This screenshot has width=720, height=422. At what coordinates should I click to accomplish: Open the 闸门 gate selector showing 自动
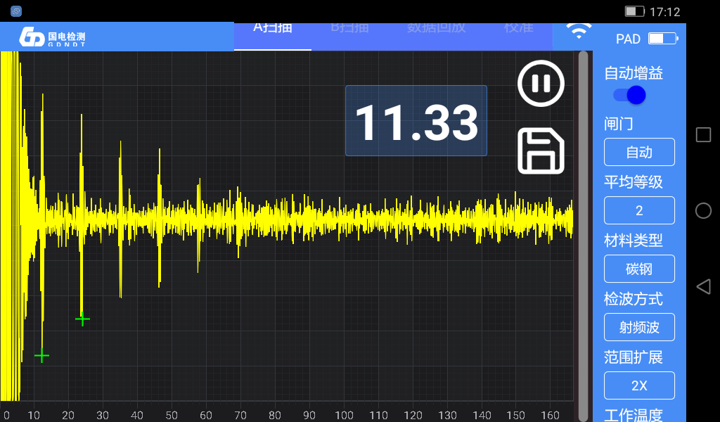(x=639, y=152)
